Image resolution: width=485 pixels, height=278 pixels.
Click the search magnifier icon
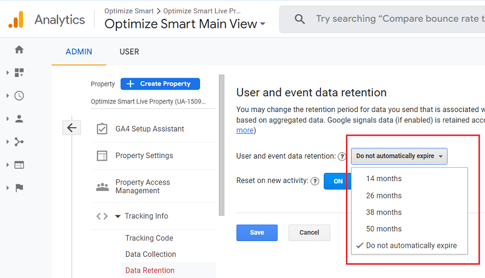[x=299, y=19]
